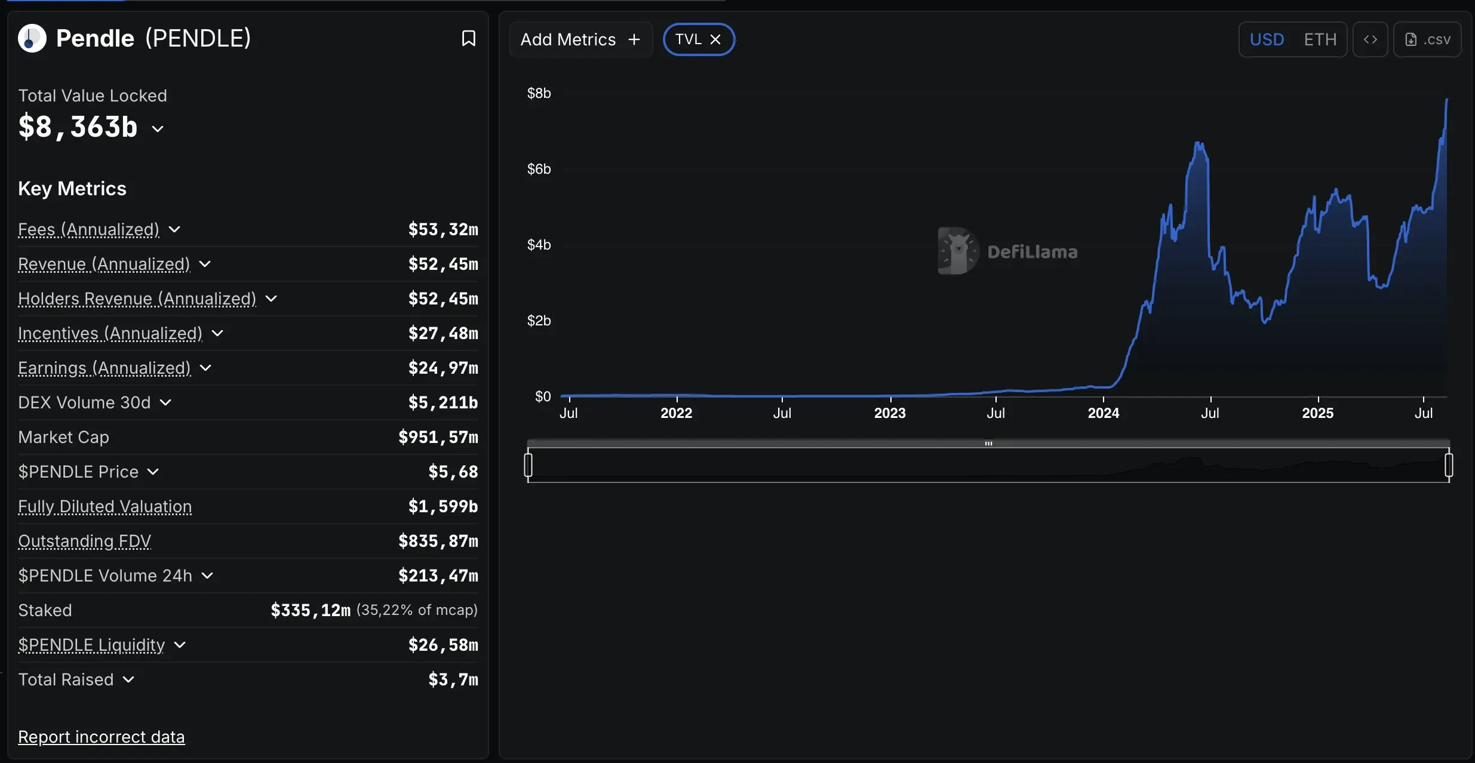The width and height of the screenshot is (1475, 763).
Task: Download chart data as .csv
Action: (1427, 39)
